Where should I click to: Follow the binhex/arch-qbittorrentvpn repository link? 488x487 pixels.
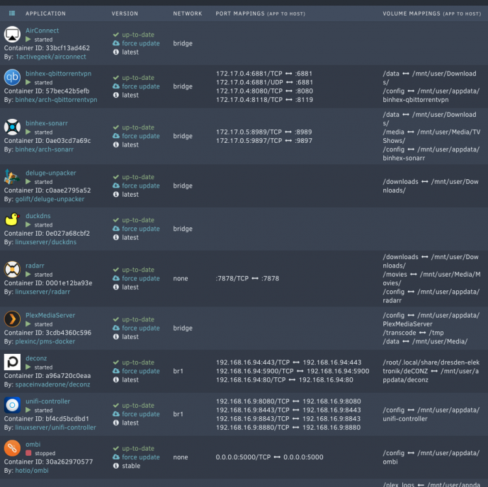[x=56, y=100]
